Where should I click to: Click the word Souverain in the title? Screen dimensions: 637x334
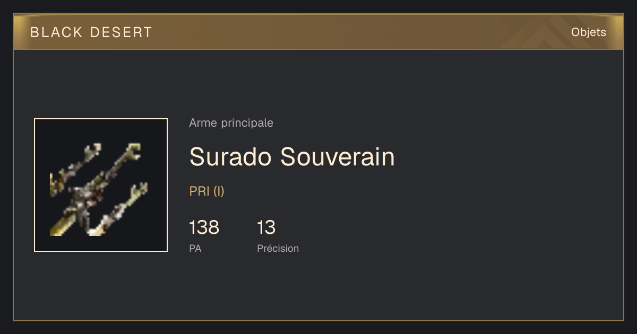[x=338, y=157]
